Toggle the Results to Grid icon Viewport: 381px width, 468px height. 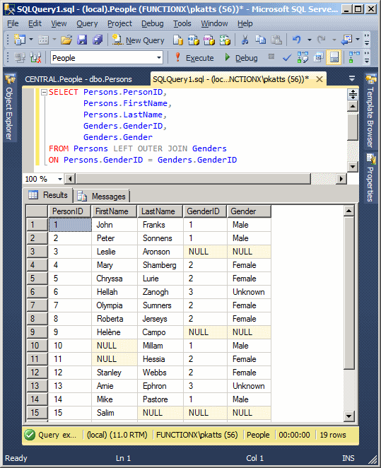(x=334, y=57)
